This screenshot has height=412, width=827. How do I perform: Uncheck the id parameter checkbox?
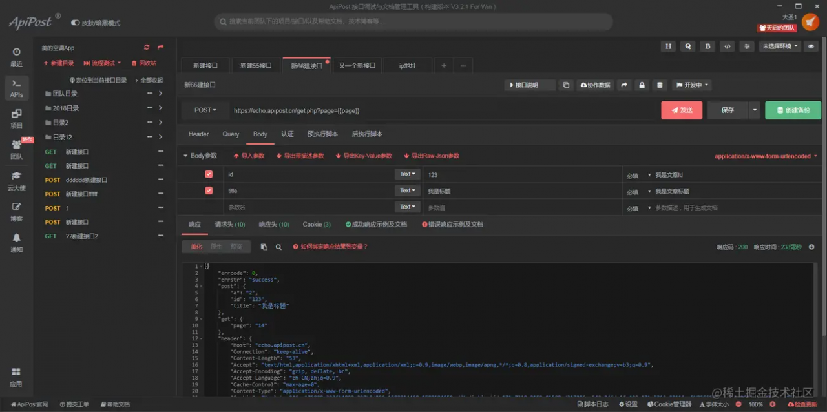tap(209, 174)
